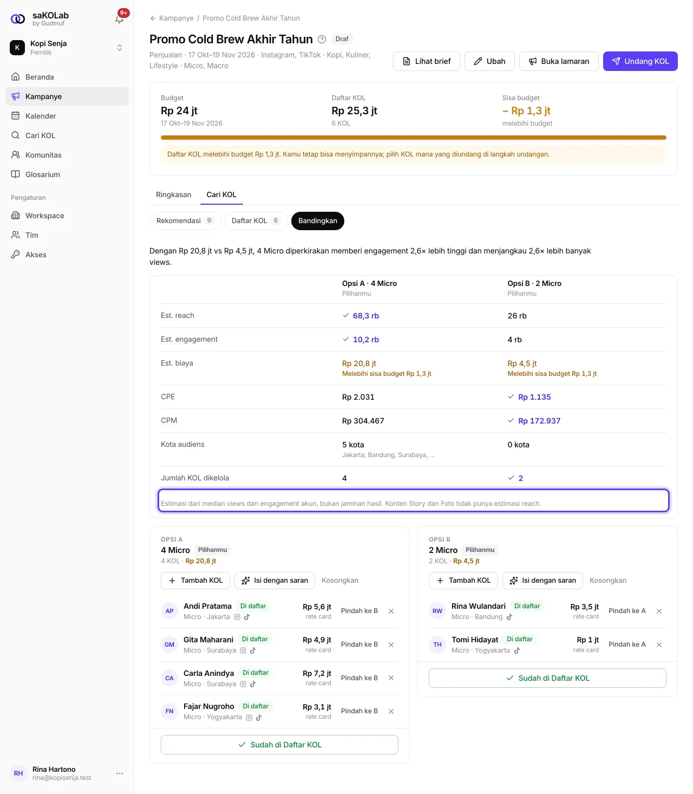This screenshot has width=693, height=794.
Task: Remove Carla Anindya from Opsi A
Action: 391,678
